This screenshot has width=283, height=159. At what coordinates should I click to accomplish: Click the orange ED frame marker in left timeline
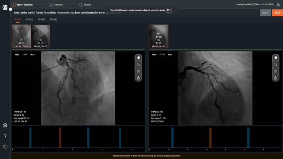coord(60,137)
